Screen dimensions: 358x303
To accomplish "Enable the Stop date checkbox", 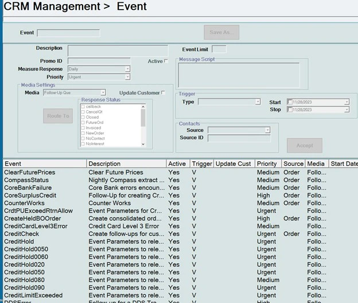I will pos(290,110).
